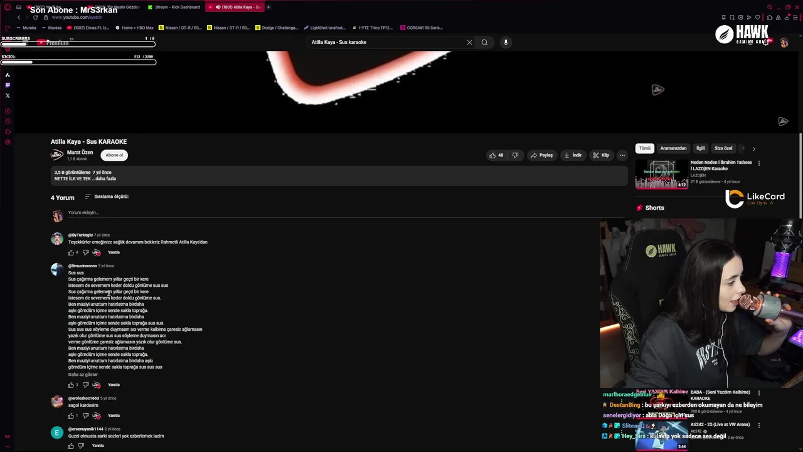Select the İlgili filter chip
This screenshot has width=803, height=452.
pyautogui.click(x=701, y=148)
